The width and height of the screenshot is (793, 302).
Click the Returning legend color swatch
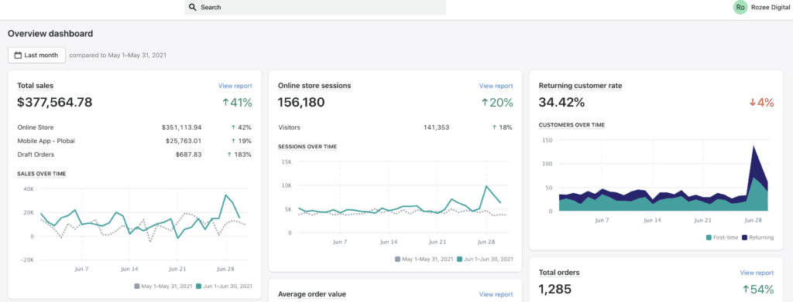(743, 237)
